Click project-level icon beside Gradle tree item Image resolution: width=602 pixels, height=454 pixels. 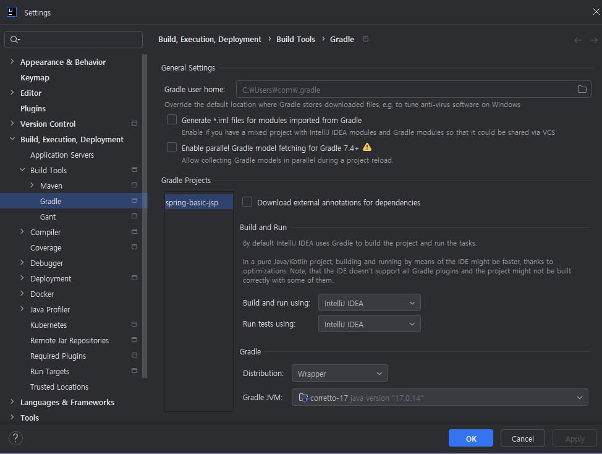[x=134, y=200]
